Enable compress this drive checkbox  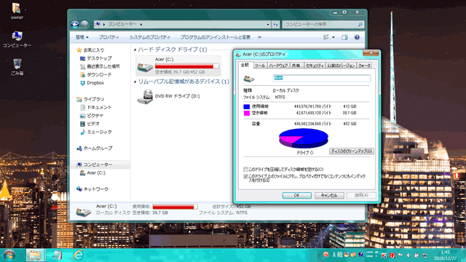[x=245, y=170]
